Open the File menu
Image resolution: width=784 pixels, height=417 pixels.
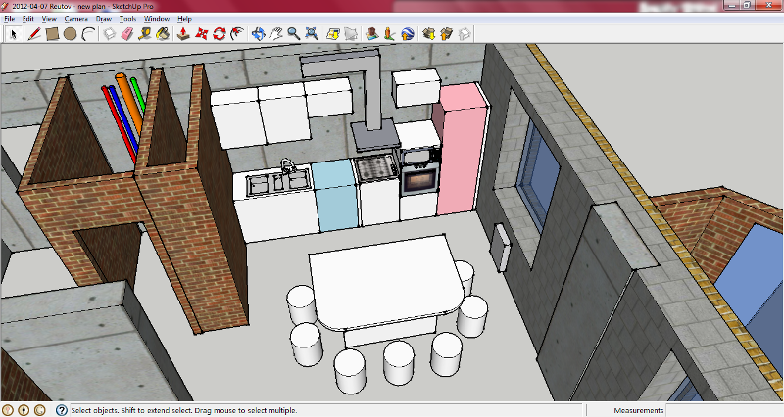click(9, 19)
